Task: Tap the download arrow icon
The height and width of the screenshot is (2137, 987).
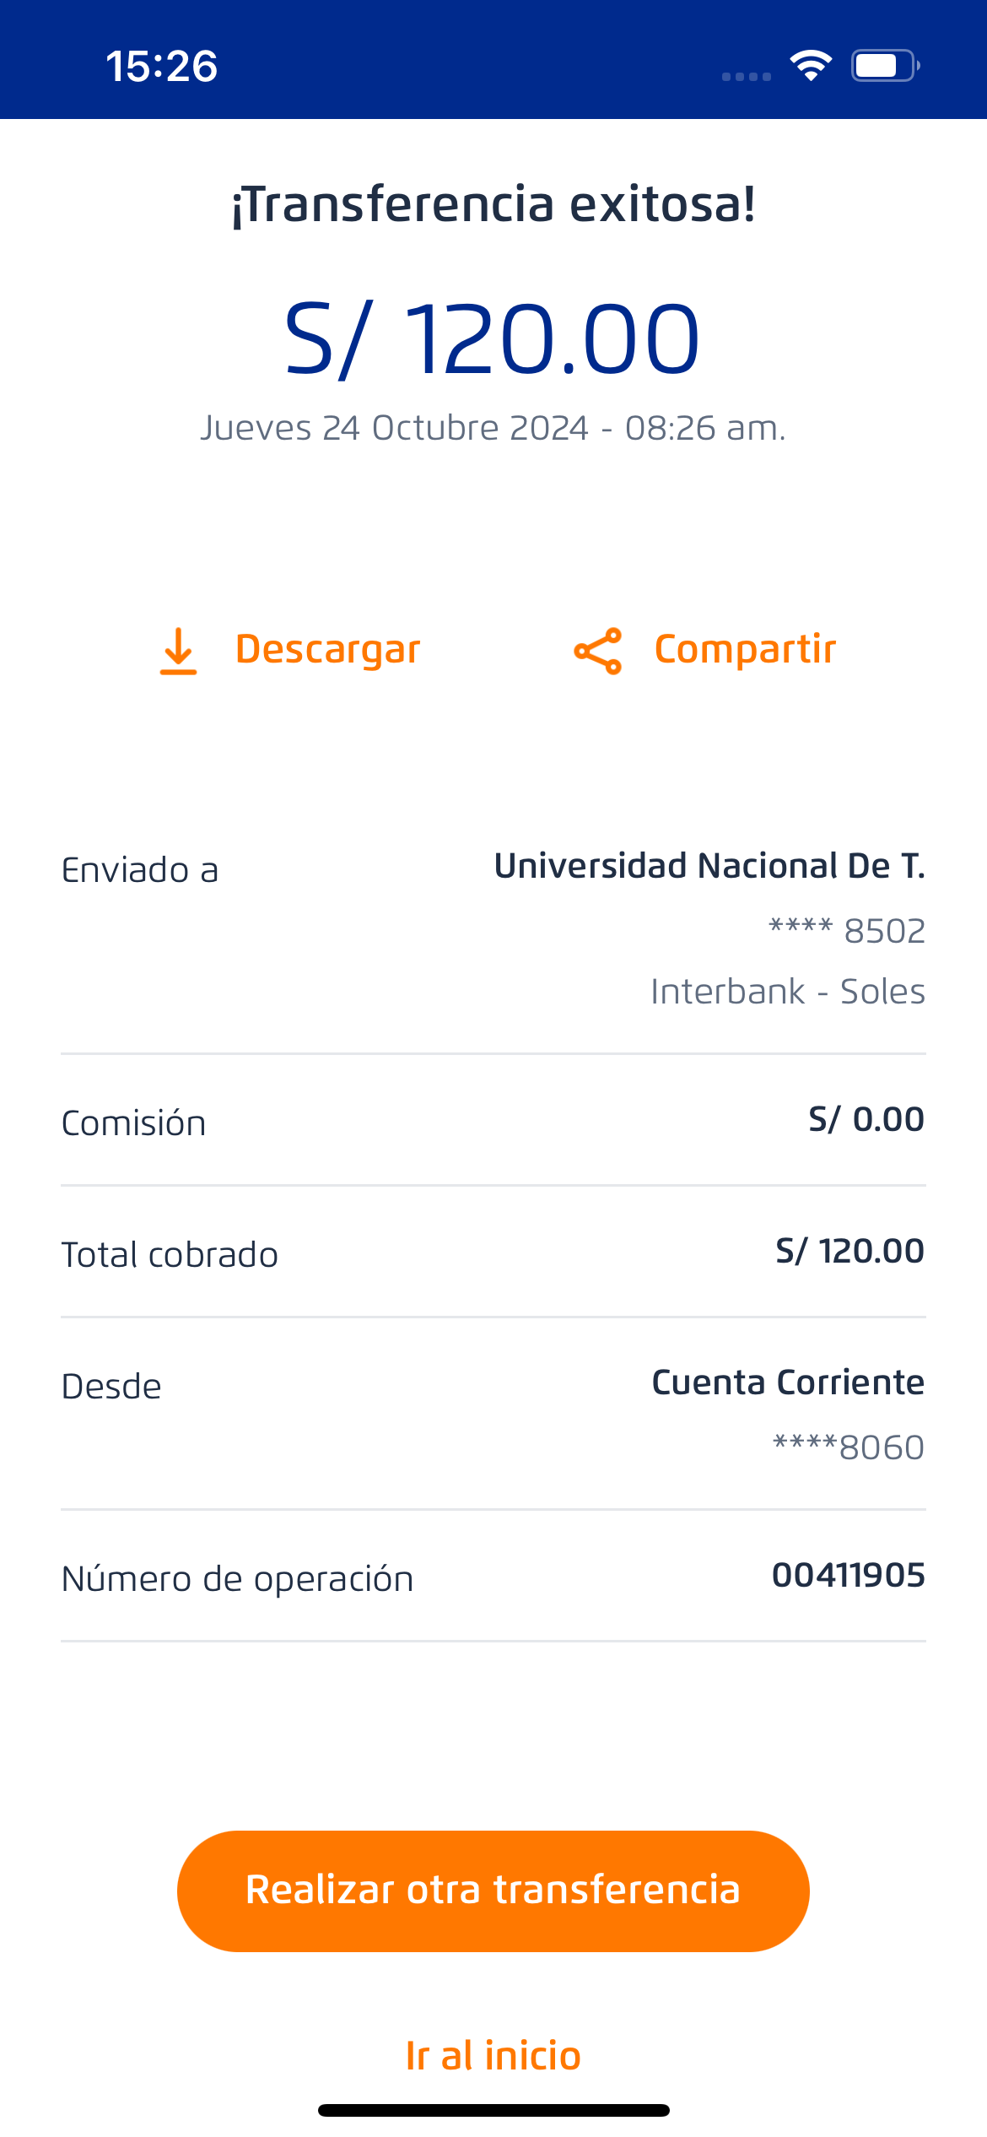Action: pyautogui.click(x=178, y=651)
